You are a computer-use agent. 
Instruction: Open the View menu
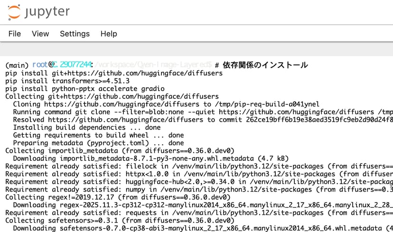click(x=40, y=34)
